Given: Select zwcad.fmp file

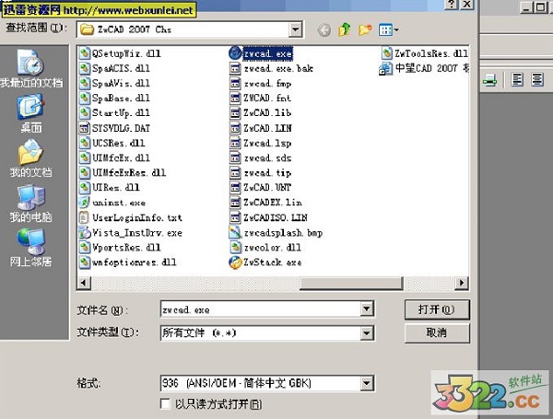Looking at the screenshot, I should click(260, 84).
